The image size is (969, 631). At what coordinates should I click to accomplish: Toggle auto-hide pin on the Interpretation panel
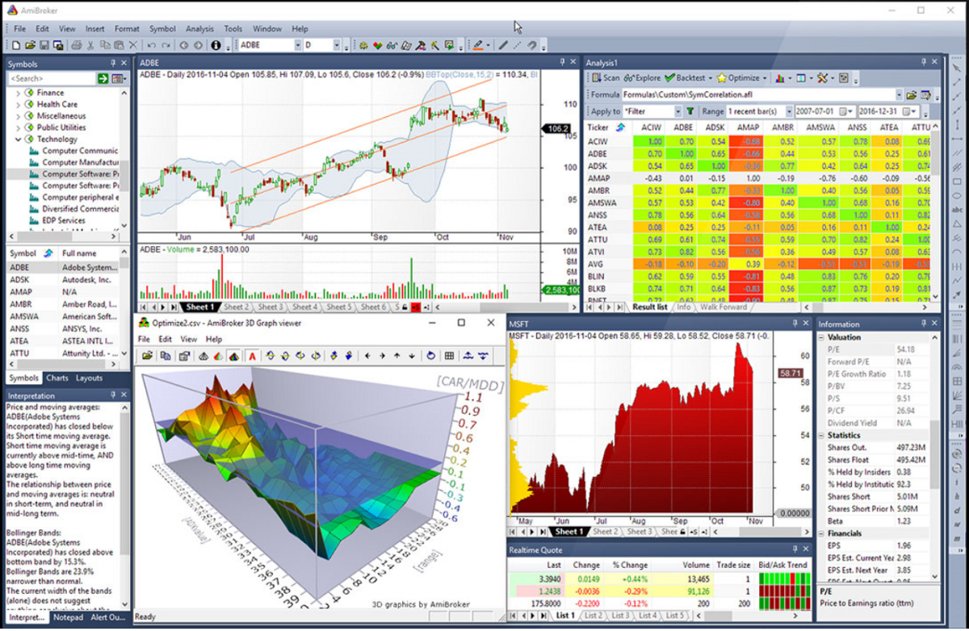[114, 395]
